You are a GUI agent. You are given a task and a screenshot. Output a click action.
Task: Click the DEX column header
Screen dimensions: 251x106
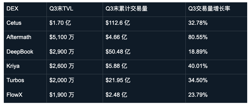coord(13,9)
